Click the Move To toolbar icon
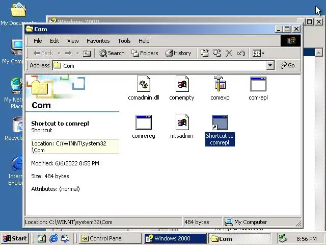Viewport: 326px width, 245px height. [205, 53]
